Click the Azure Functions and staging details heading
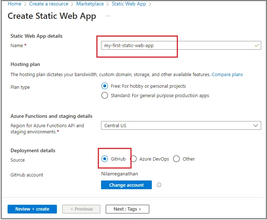Image resolution: width=267 pixels, height=220 pixels. [x=51, y=116]
